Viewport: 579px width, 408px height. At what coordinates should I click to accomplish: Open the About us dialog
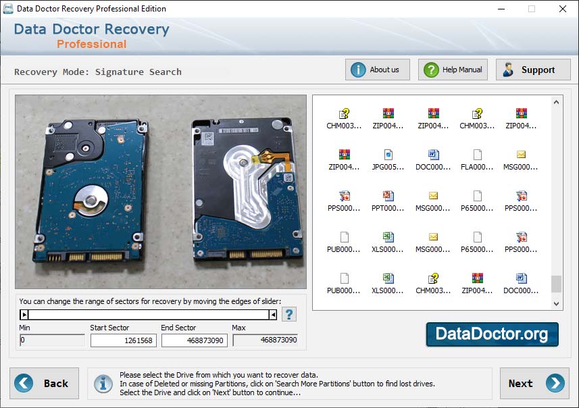coord(377,69)
